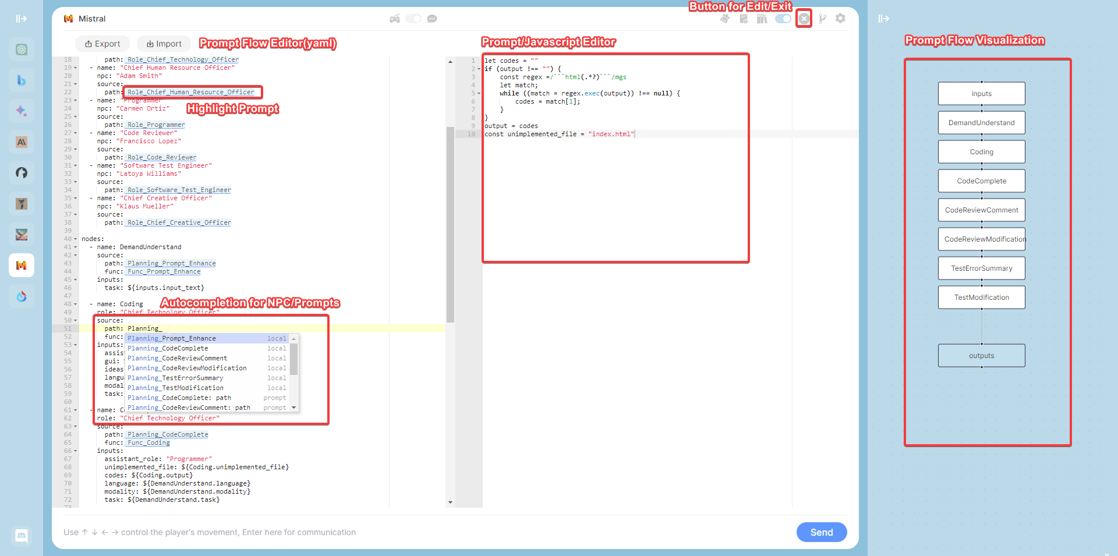Select the TestErrorSummary flow node
This screenshot has height=556, width=1118.
tap(982, 268)
